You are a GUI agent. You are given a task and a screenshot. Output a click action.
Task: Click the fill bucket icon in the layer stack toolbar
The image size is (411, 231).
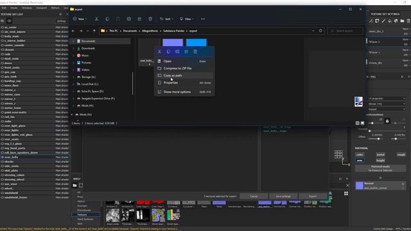(x=390, y=21)
